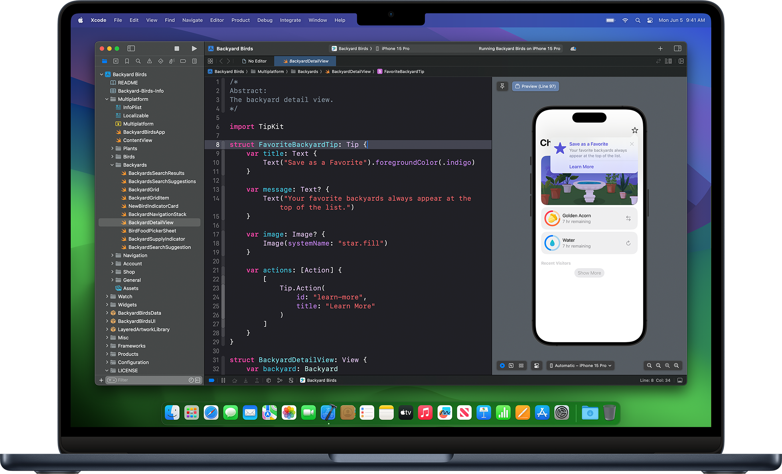Switch to the No Editor tab
Image resolution: width=782 pixels, height=474 pixels.
[254, 61]
